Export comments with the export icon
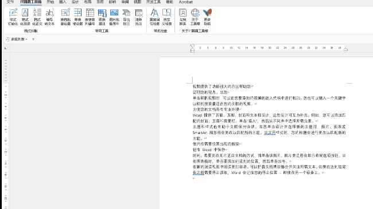373x209 pixels. pyautogui.click(x=126, y=17)
